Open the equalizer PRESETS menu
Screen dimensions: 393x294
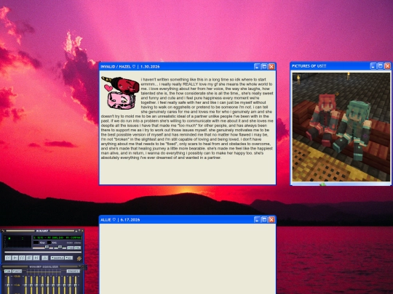[x=74, y=271]
